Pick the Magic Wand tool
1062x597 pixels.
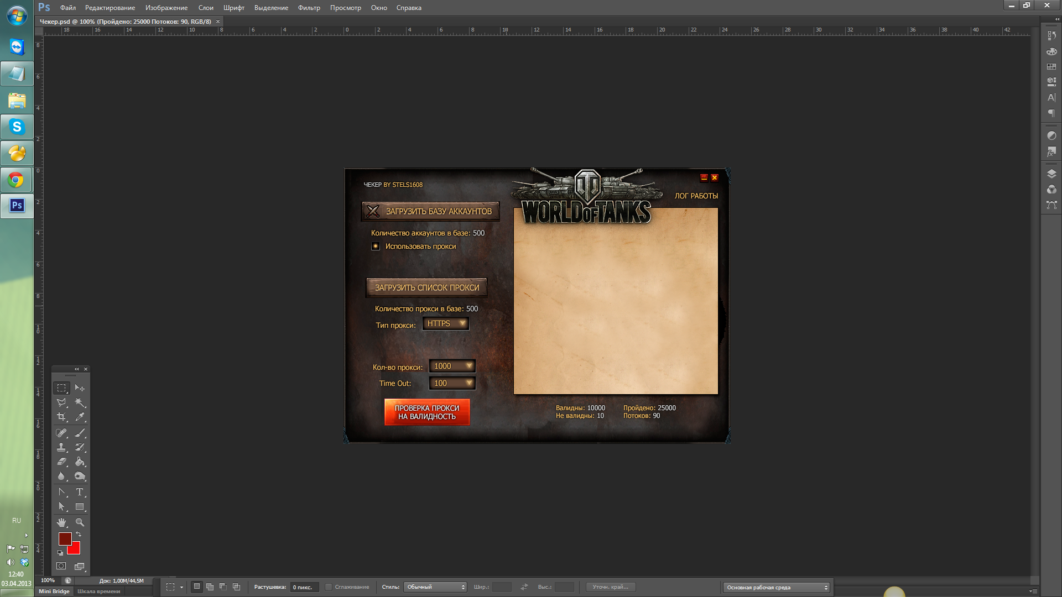tap(80, 402)
